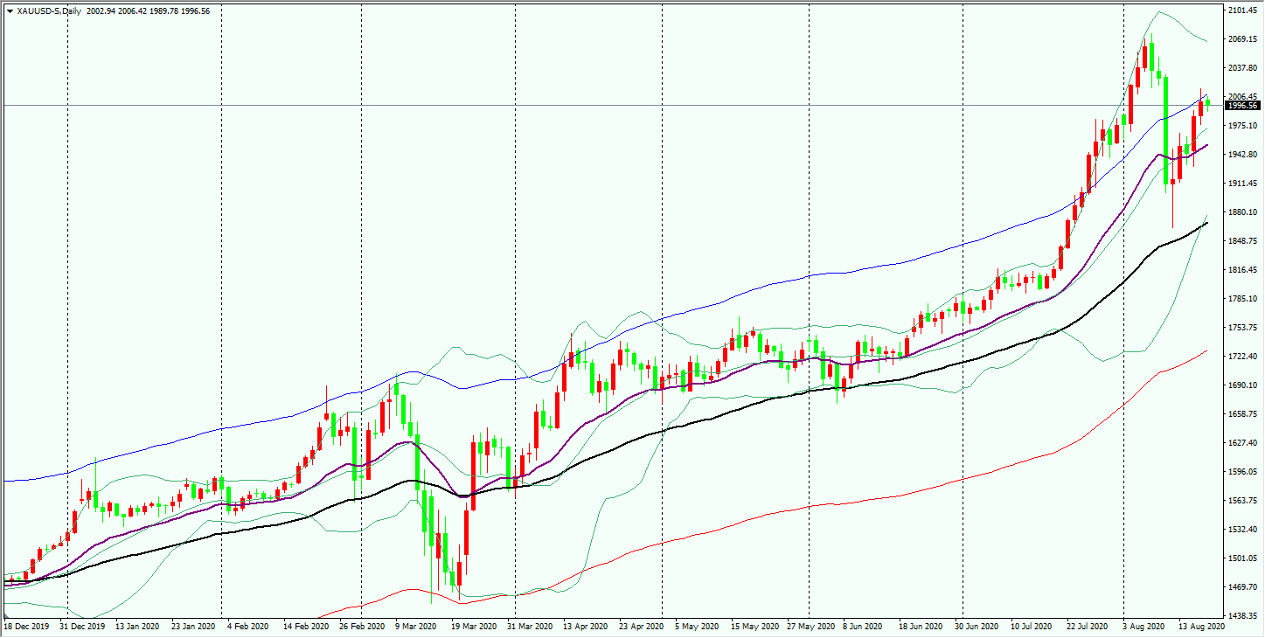Click the 1501.05 price axis label
The height and width of the screenshot is (638, 1265).
1243,558
